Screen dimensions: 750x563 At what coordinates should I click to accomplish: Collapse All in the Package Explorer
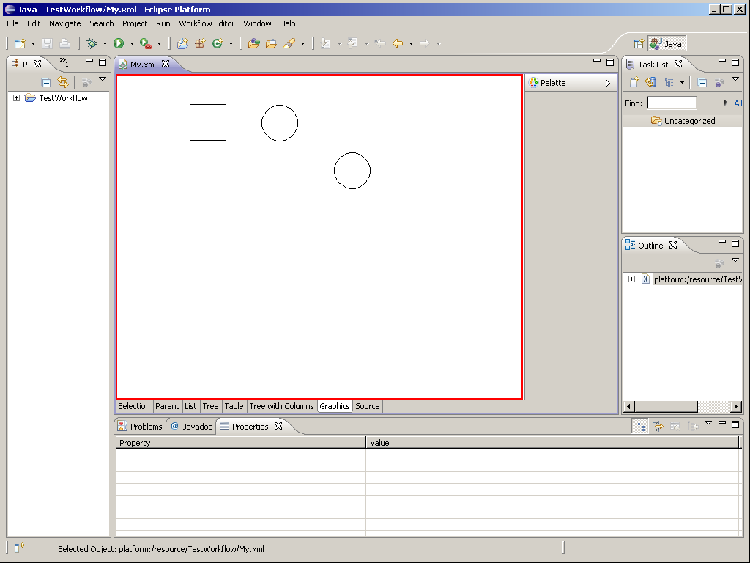point(46,83)
